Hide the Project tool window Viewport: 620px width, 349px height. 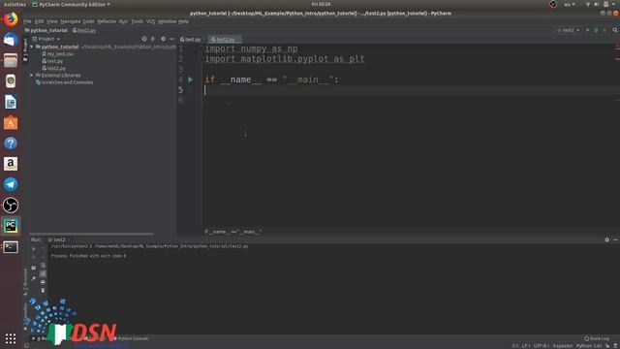click(172, 39)
